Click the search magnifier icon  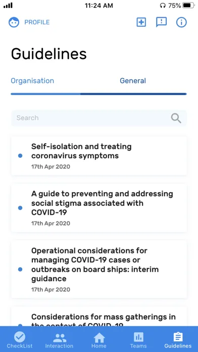(x=176, y=118)
